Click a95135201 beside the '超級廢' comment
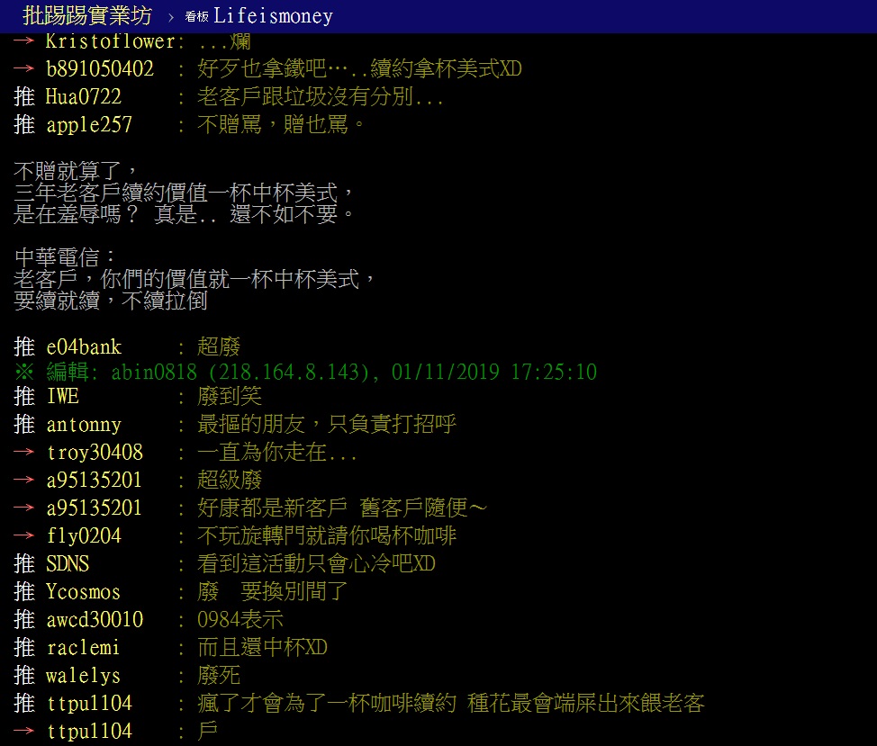 tap(94, 480)
